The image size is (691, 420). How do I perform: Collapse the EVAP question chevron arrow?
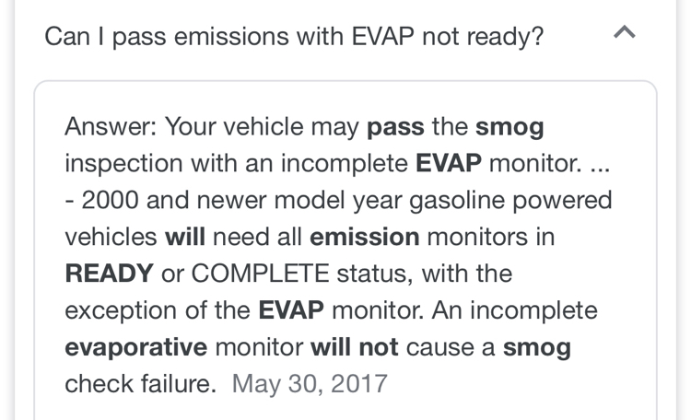pyautogui.click(x=624, y=34)
